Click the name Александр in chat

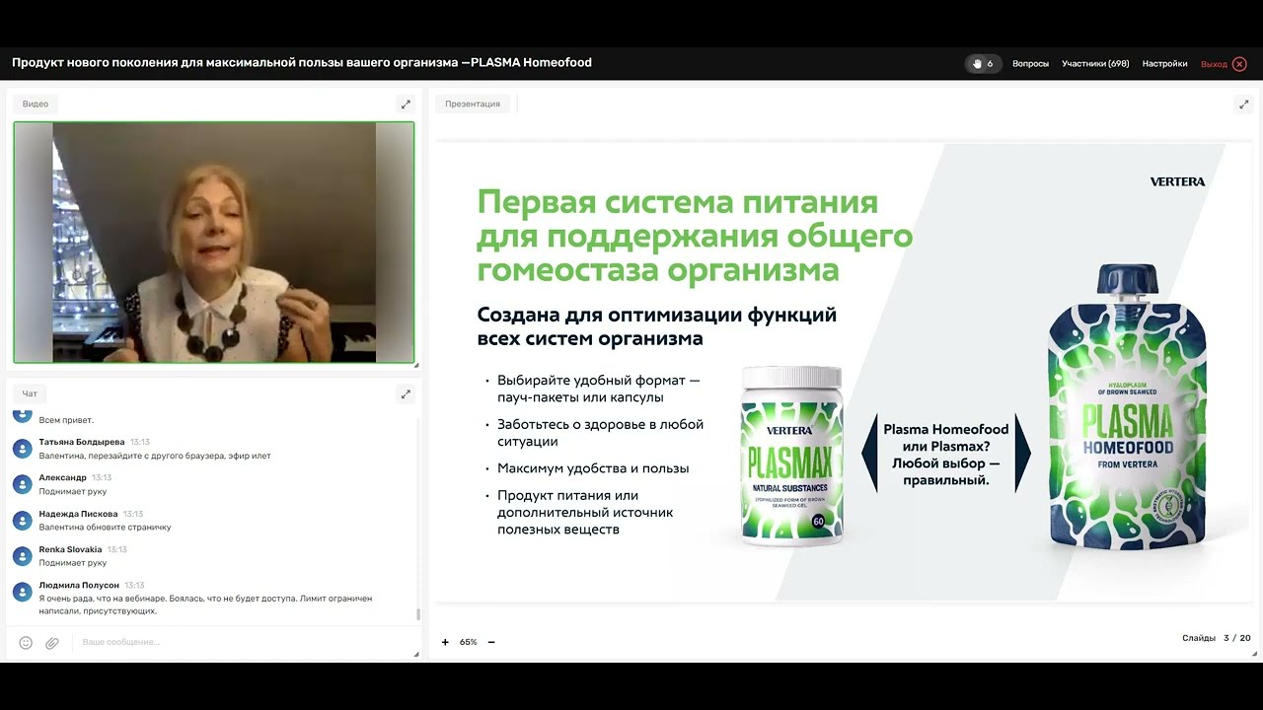click(x=62, y=477)
